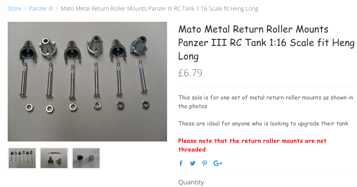
Task: Click the Quantity label
Action: pos(191,182)
